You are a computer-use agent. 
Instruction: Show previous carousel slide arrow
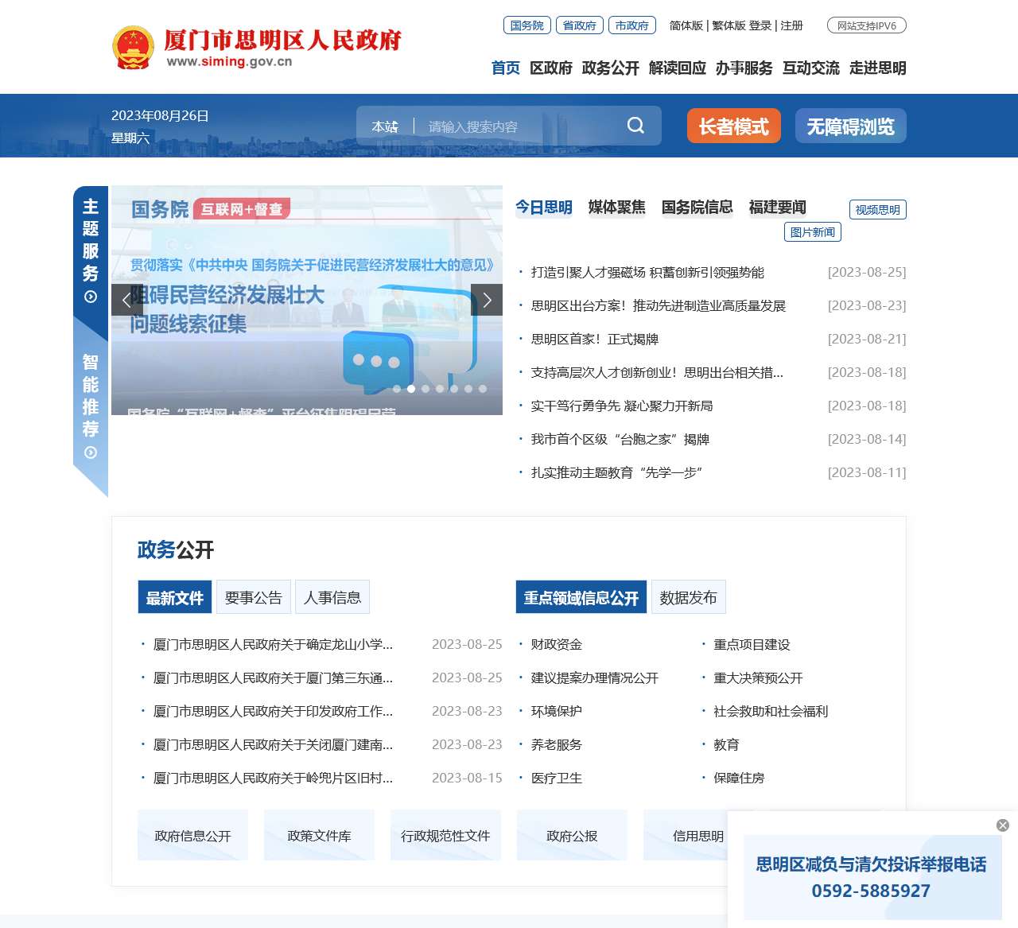126,300
